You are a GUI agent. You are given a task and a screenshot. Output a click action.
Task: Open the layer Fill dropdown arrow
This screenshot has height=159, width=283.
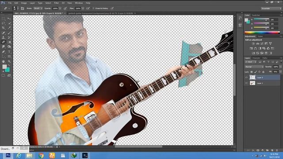[280, 72]
